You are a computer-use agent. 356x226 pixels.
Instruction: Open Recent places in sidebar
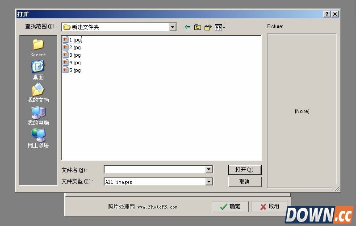(x=38, y=47)
